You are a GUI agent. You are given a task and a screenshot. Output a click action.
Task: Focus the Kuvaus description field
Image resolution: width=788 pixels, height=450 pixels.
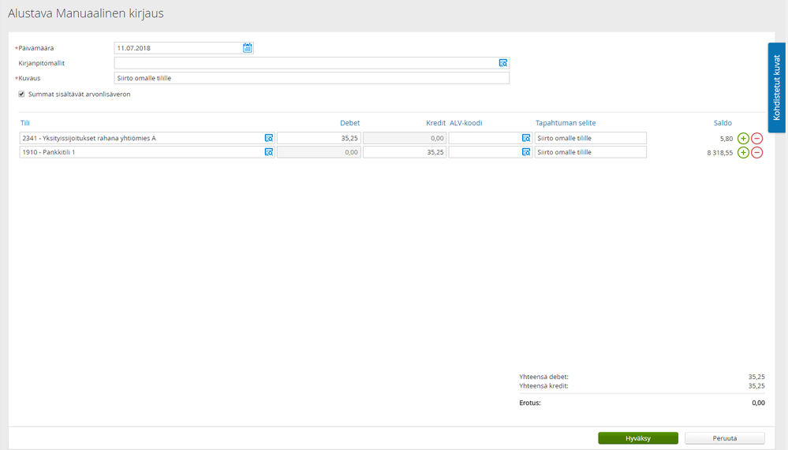[312, 78]
